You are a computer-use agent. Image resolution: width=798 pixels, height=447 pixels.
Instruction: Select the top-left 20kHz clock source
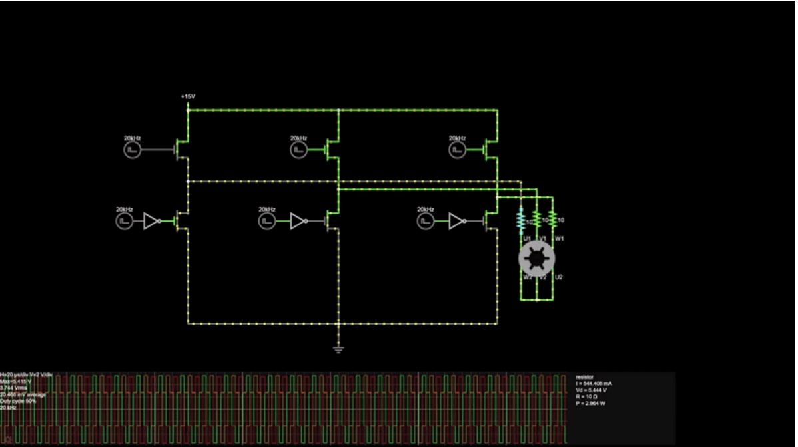click(x=132, y=149)
